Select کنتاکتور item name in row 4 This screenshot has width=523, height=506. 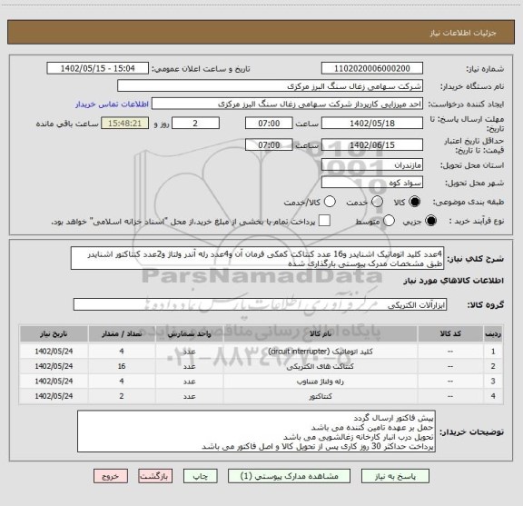321,396
